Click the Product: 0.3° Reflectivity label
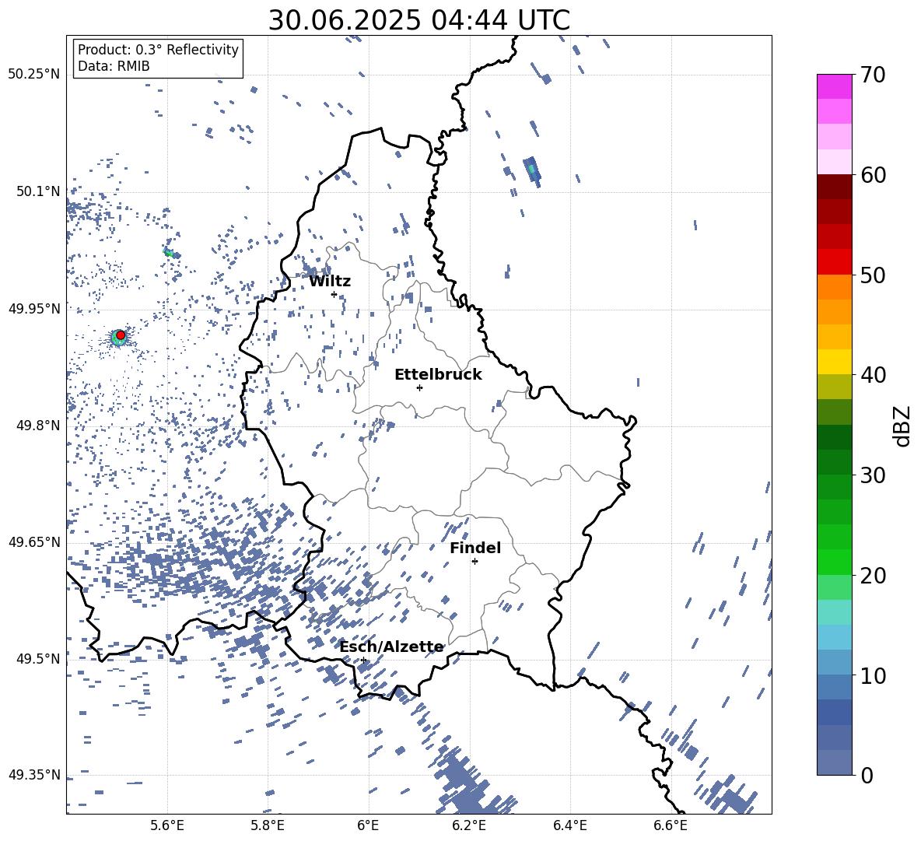Image resolution: width=921 pixels, height=841 pixels. click(x=158, y=50)
